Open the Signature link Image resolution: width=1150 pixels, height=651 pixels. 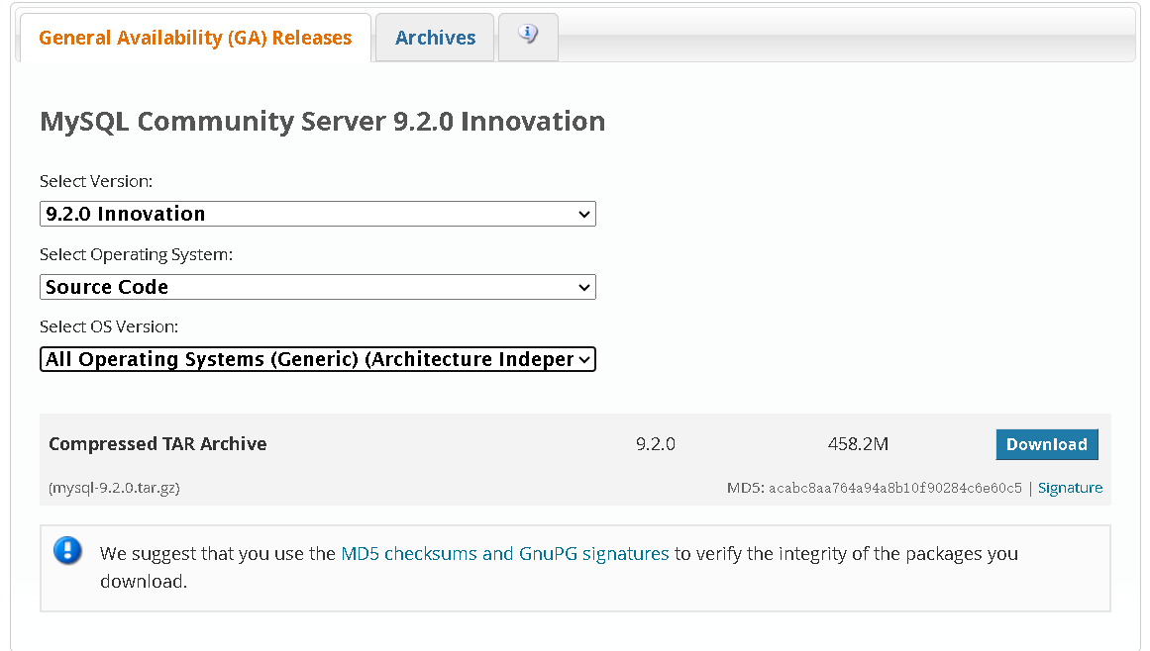tap(1070, 488)
